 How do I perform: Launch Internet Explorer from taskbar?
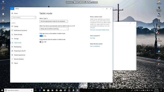point(65,90)
